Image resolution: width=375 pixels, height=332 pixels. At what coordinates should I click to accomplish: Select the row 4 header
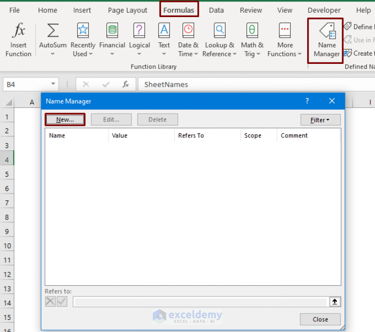(7, 160)
